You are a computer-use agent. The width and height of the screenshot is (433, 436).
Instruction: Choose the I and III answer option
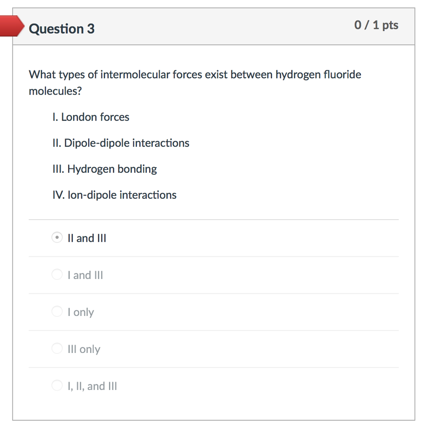[x=57, y=275]
